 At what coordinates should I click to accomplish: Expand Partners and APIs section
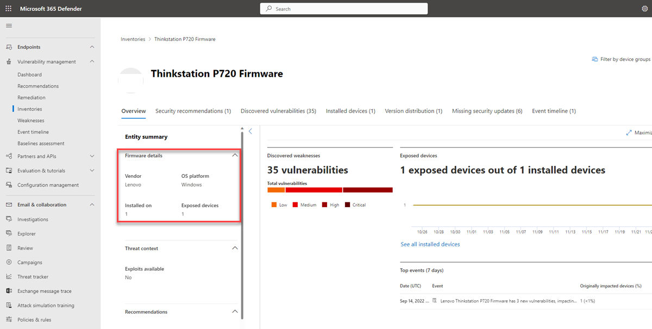click(92, 156)
